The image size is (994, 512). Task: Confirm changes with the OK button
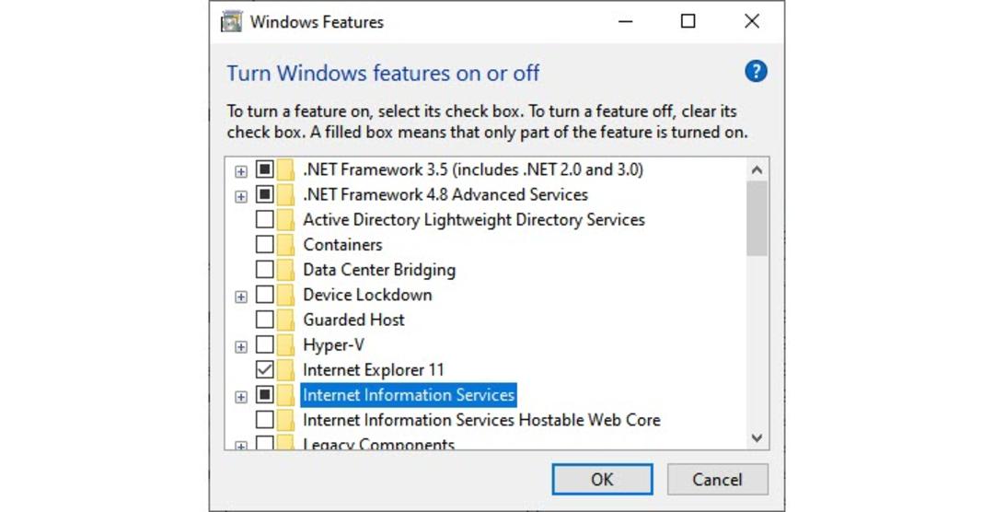tap(602, 479)
